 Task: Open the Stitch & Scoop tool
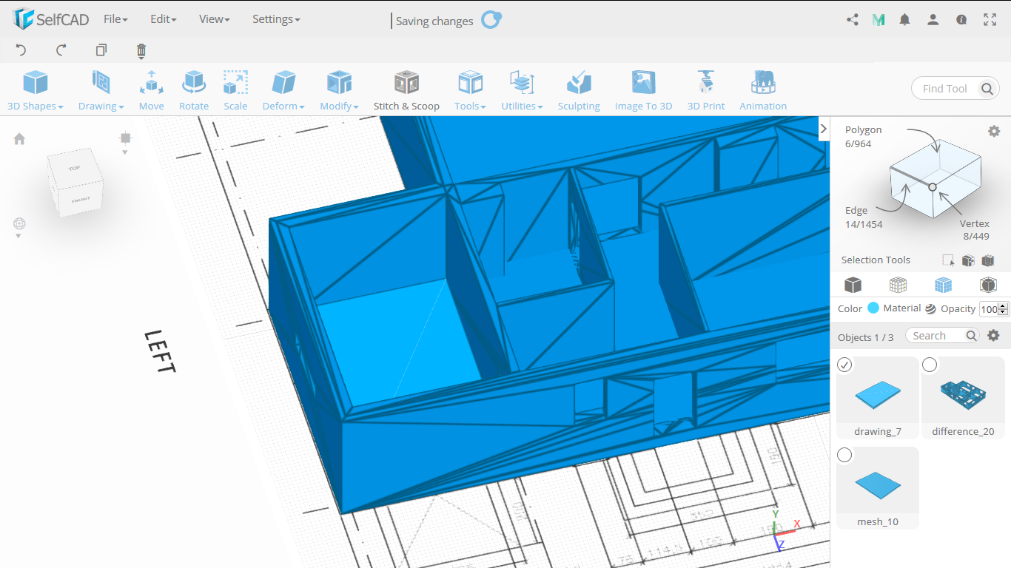coord(406,90)
